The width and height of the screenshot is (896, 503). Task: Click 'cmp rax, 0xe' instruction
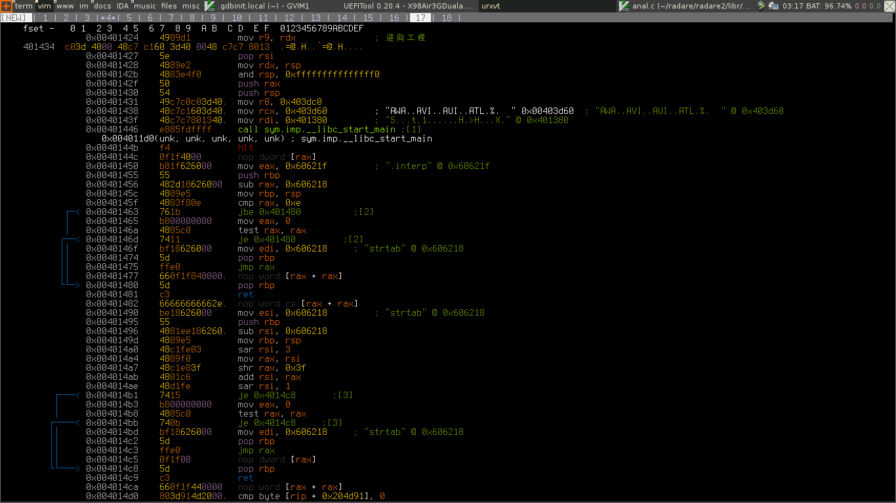point(270,203)
